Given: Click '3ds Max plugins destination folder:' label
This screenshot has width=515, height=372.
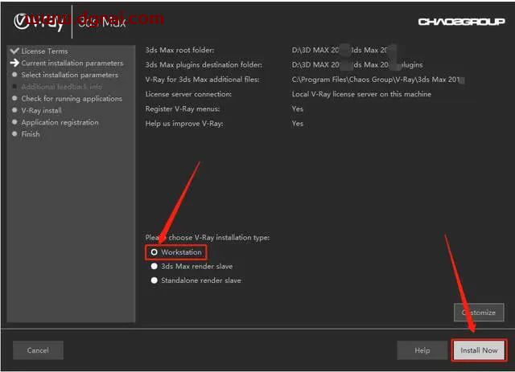Looking at the screenshot, I should pos(204,65).
